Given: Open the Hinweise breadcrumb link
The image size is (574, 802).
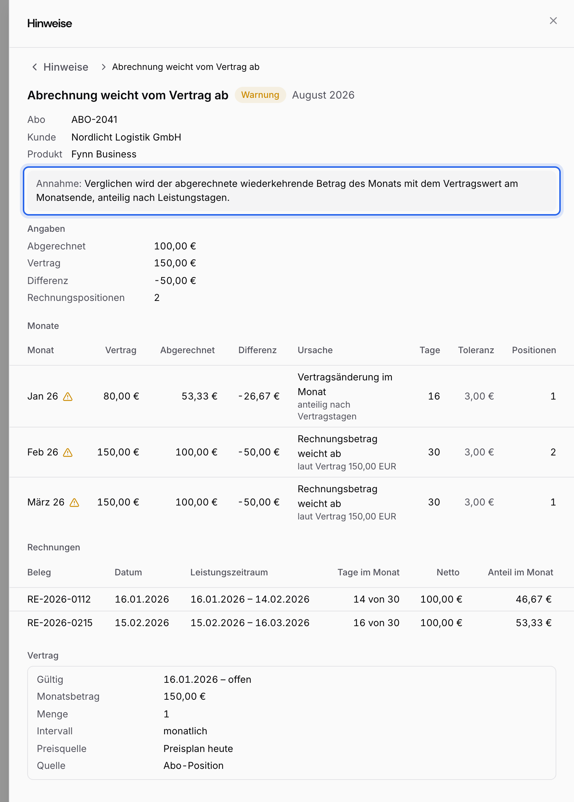Looking at the screenshot, I should coord(66,67).
